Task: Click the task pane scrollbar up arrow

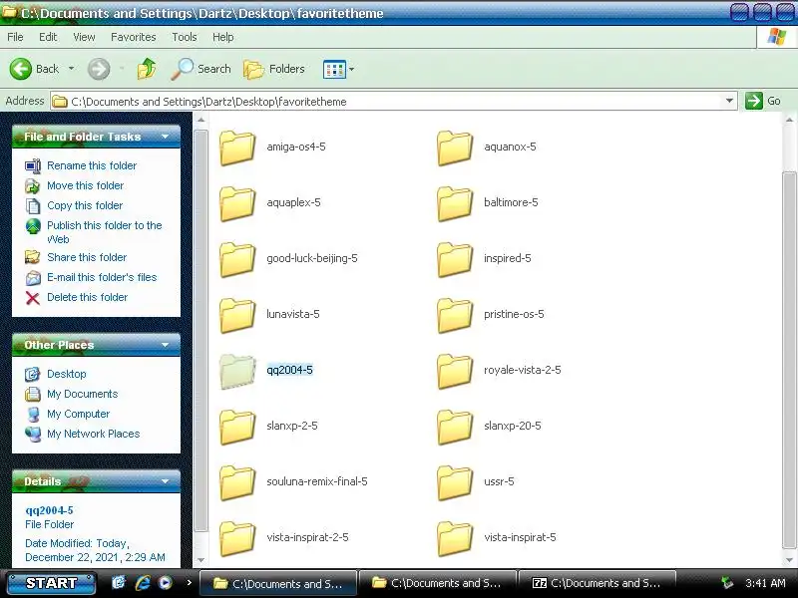Action: click(201, 120)
